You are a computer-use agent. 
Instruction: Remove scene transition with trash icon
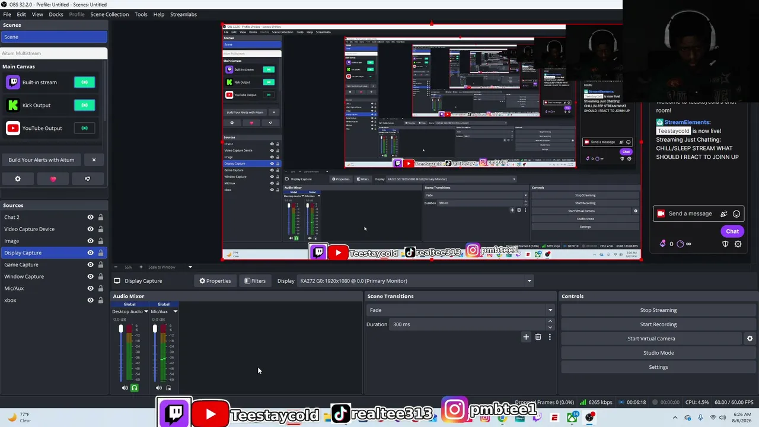(x=538, y=337)
